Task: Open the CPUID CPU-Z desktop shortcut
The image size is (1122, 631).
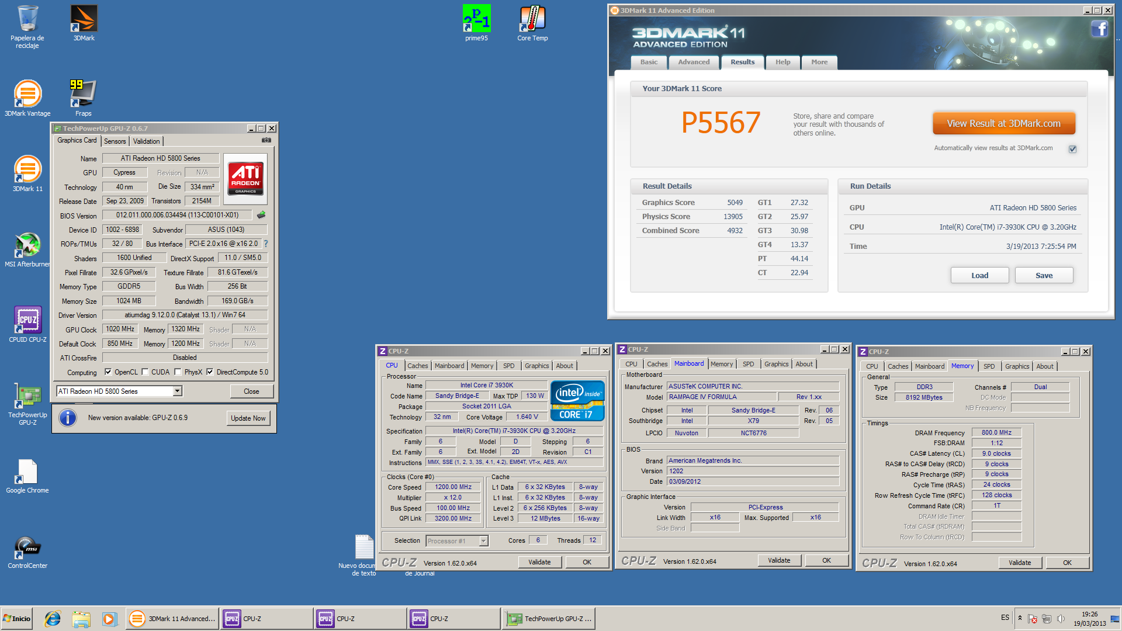Action: (27, 324)
